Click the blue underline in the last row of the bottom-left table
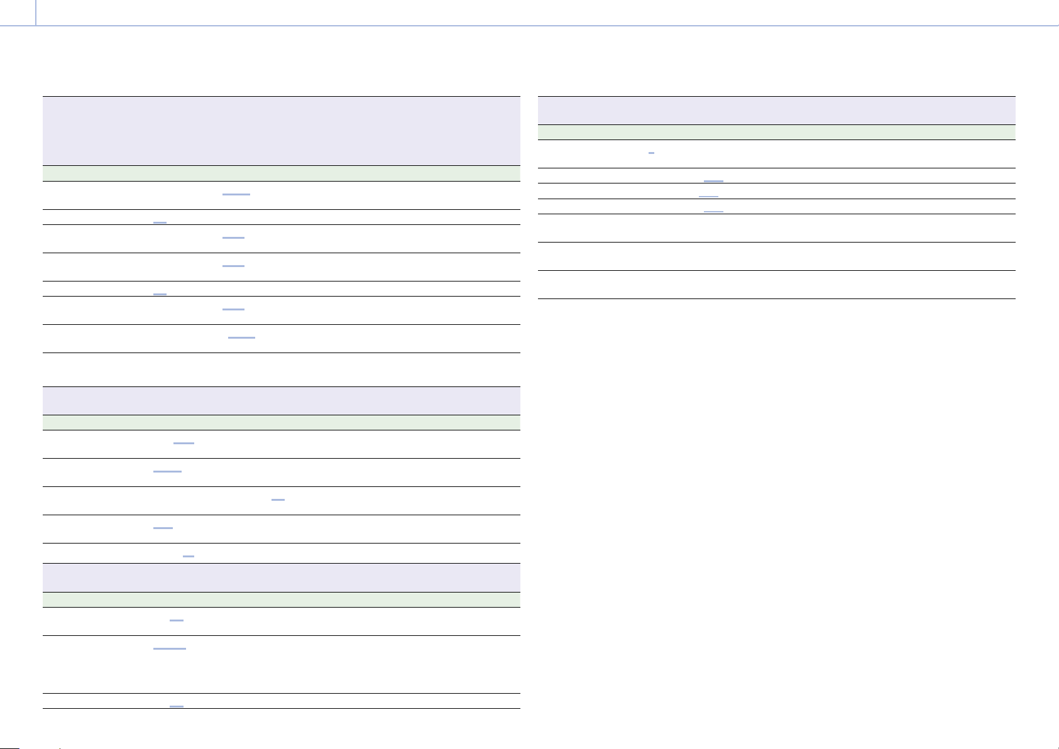1059x749 pixels. [177, 707]
